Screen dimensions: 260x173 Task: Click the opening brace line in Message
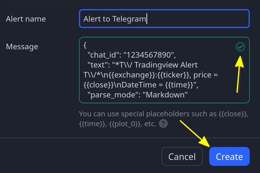click(85, 45)
